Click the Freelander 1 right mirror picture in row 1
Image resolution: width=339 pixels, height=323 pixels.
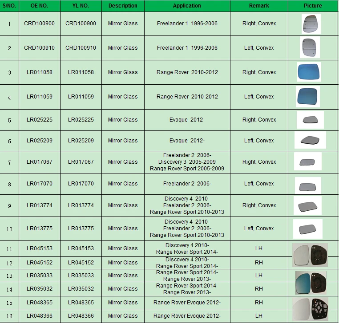tap(311, 24)
